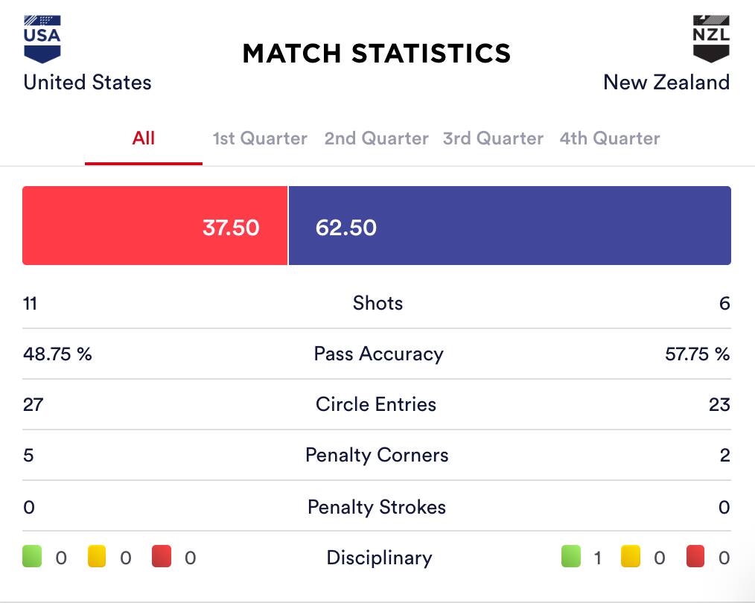755x603 pixels.
Task: Switch to the 1st Quarter tab
Action: point(260,139)
